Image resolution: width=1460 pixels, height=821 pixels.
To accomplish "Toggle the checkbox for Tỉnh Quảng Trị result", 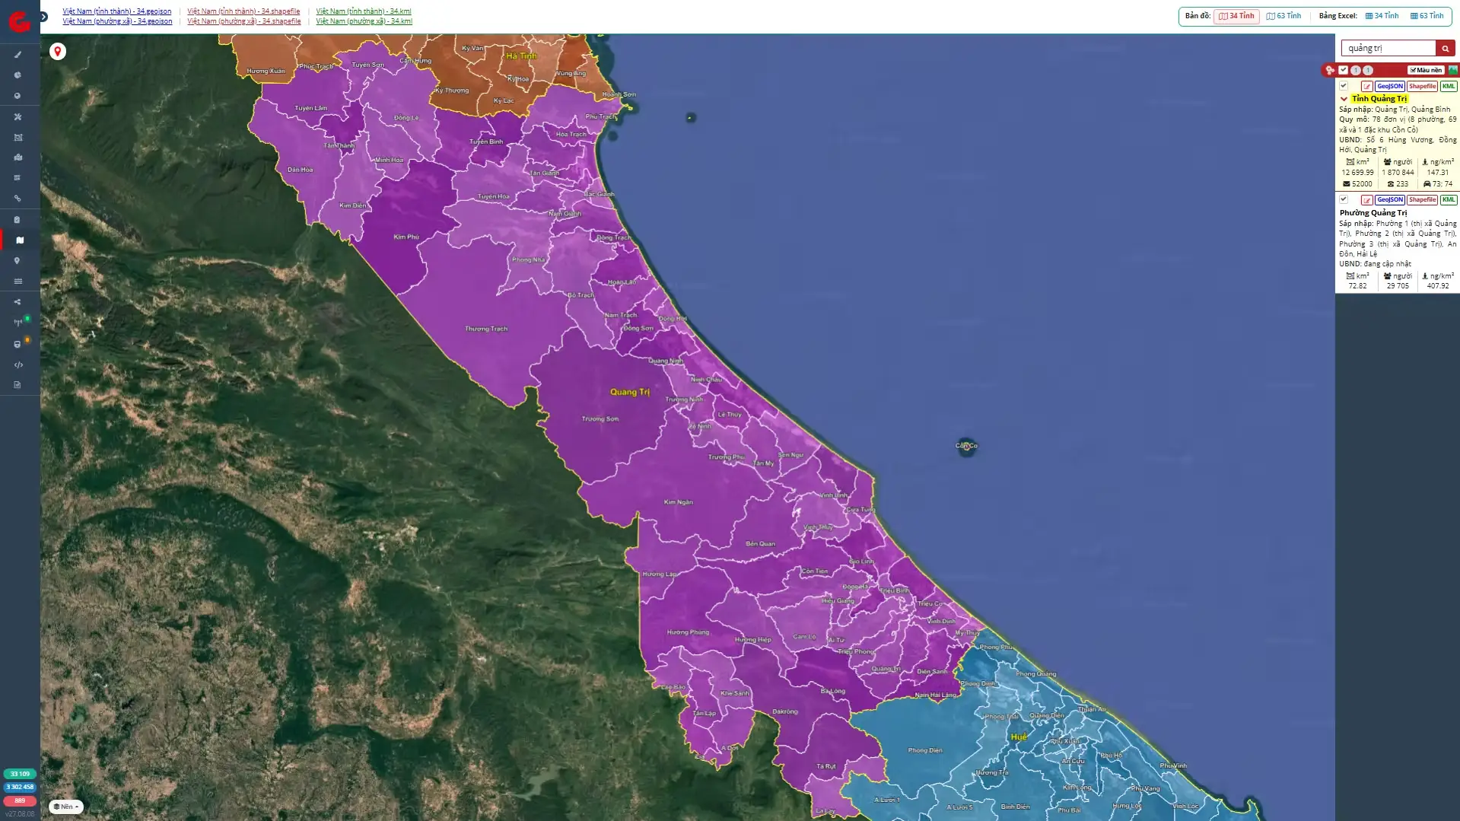I will (x=1343, y=86).
